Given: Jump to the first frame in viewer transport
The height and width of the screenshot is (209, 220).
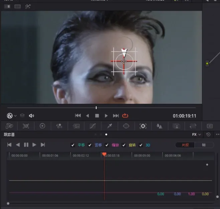Looking at the screenshot, I should click(x=78, y=116).
